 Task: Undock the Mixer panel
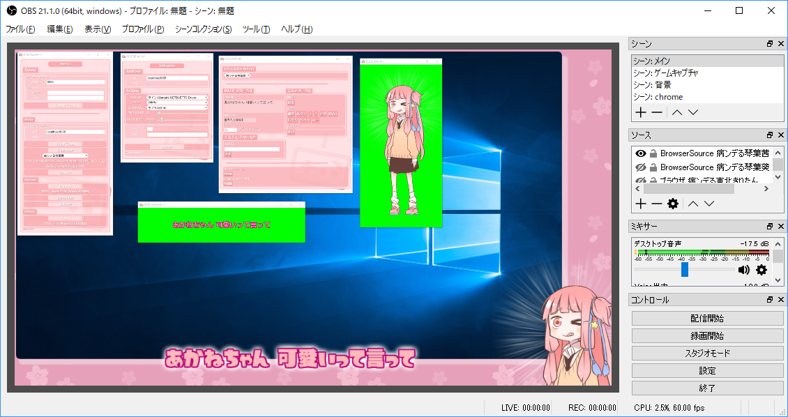[770, 226]
